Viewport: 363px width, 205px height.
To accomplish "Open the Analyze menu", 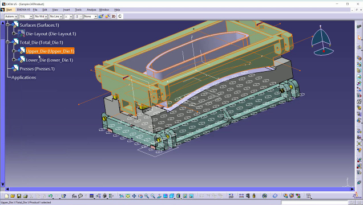I will [x=91, y=10].
